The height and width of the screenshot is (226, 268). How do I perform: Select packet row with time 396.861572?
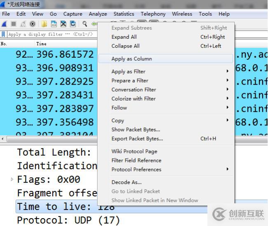click(49, 54)
